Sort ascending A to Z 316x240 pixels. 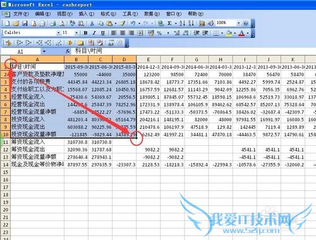(x=182, y=23)
